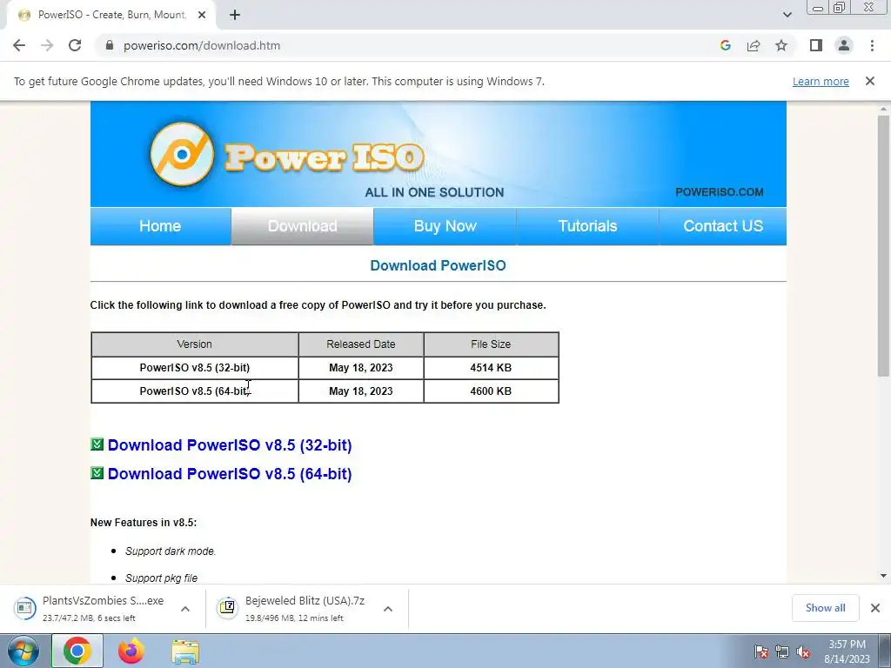891x668 pixels.
Task: Open the Windows Start menu
Action: coord(23,651)
